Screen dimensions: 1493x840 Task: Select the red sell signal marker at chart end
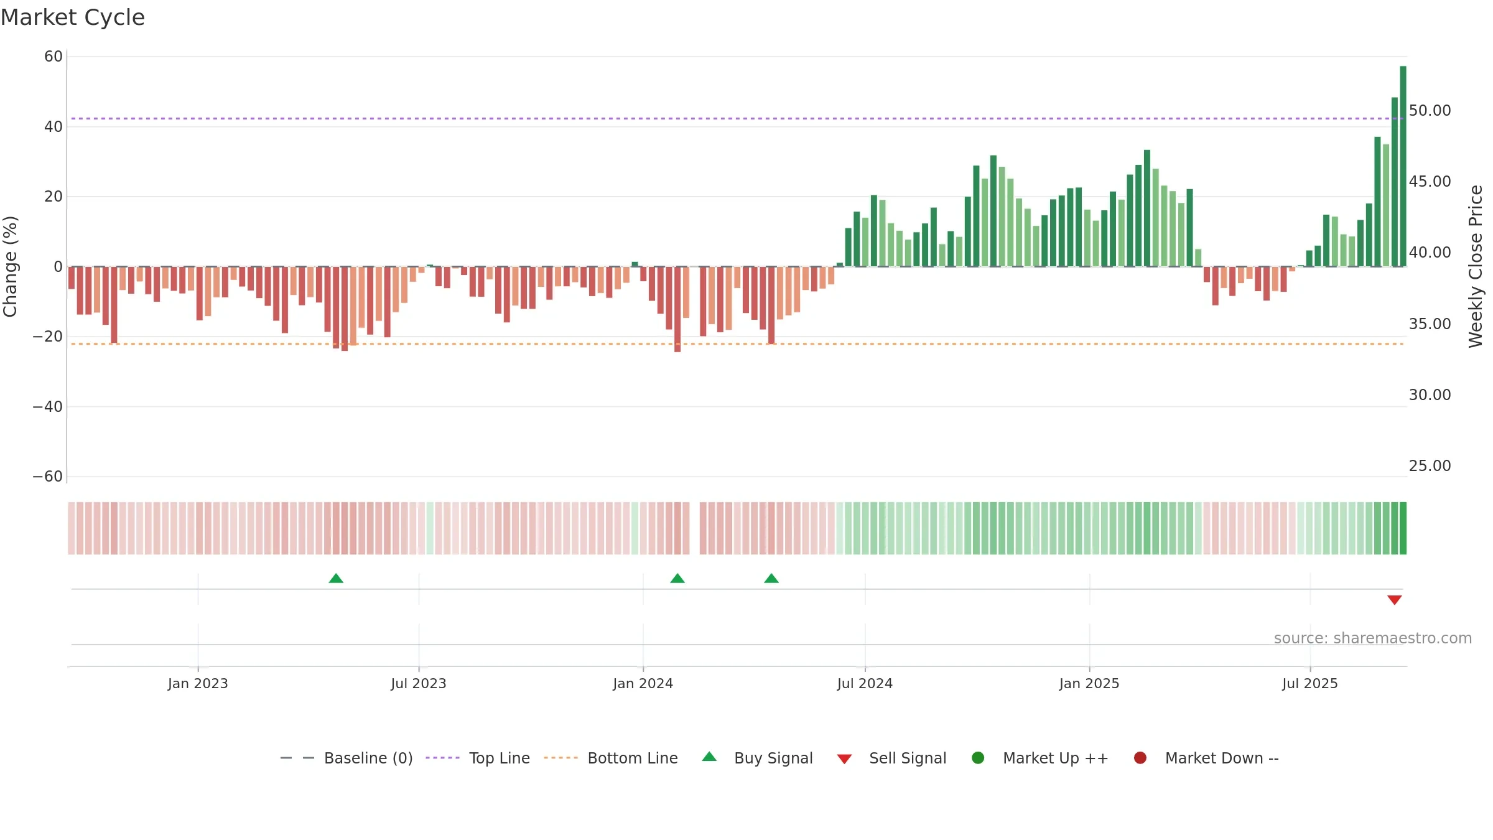[x=1395, y=600]
